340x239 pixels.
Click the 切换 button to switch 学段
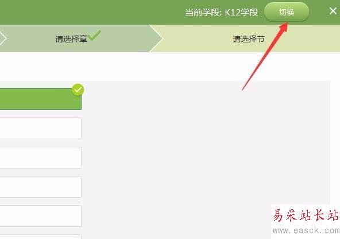[x=287, y=12]
